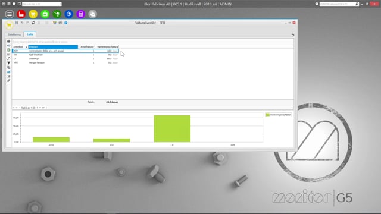Open the red factory module icon
This screenshot has width=381, height=214.
21,14
